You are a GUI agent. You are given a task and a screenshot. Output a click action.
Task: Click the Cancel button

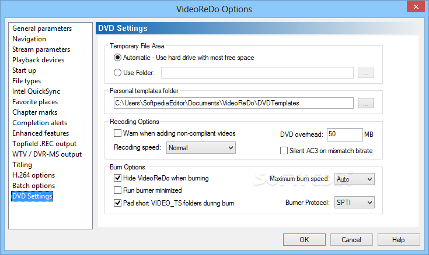(x=351, y=240)
